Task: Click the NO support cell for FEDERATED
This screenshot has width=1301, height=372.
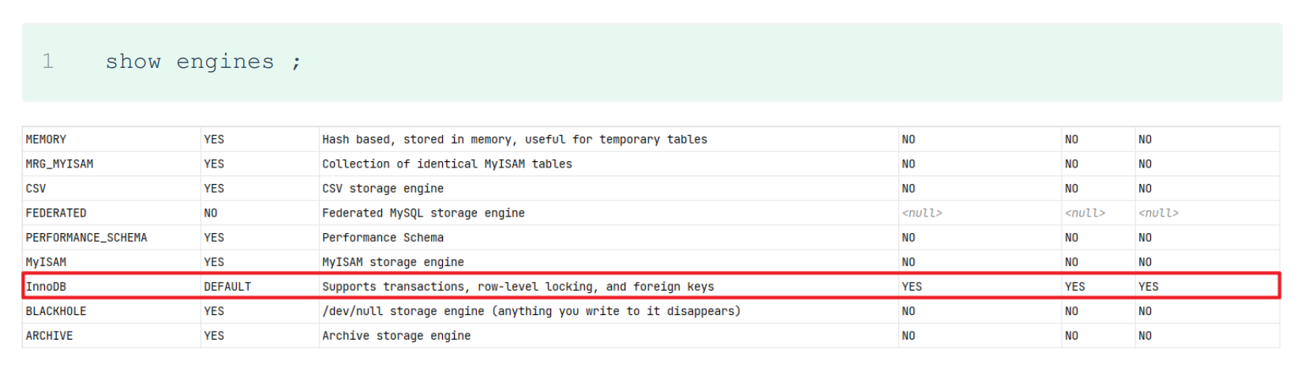Action: click(x=211, y=213)
